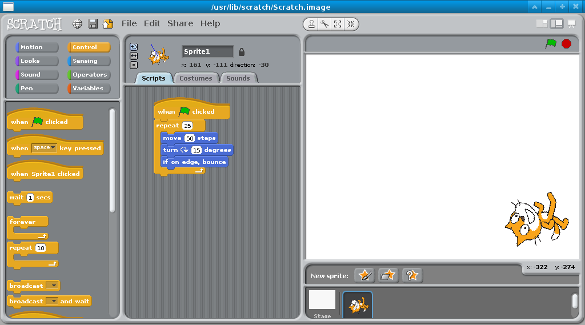Click the move 50 steps value
585x325 pixels.
click(x=190, y=138)
